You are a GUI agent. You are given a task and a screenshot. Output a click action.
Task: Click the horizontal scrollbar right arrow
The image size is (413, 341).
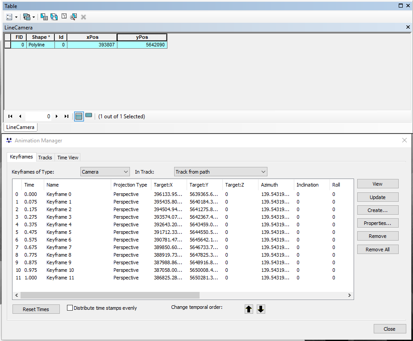tap(350, 295)
